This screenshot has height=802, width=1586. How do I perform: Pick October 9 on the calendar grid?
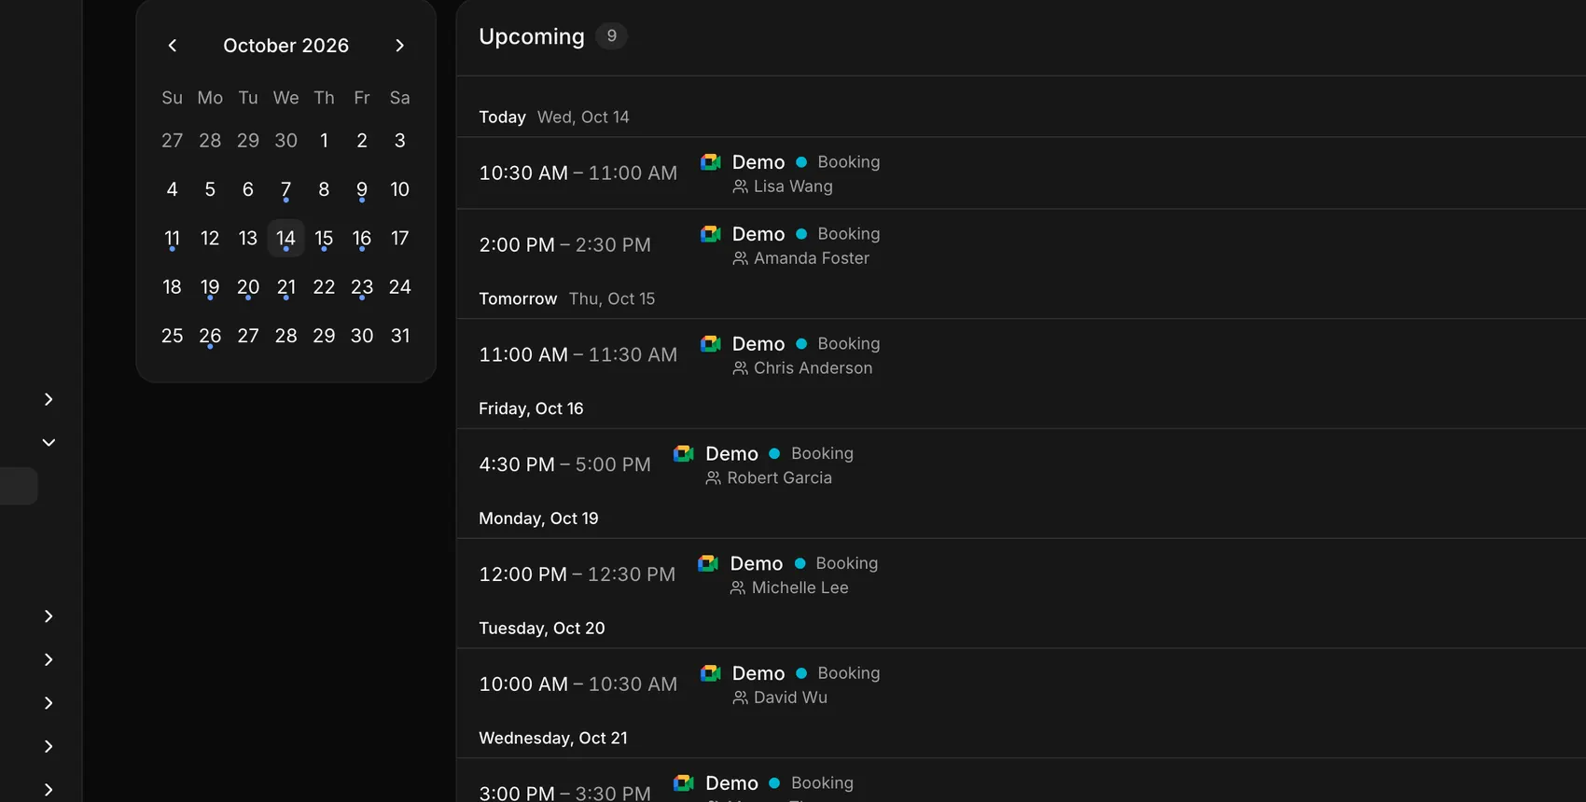[x=362, y=190]
